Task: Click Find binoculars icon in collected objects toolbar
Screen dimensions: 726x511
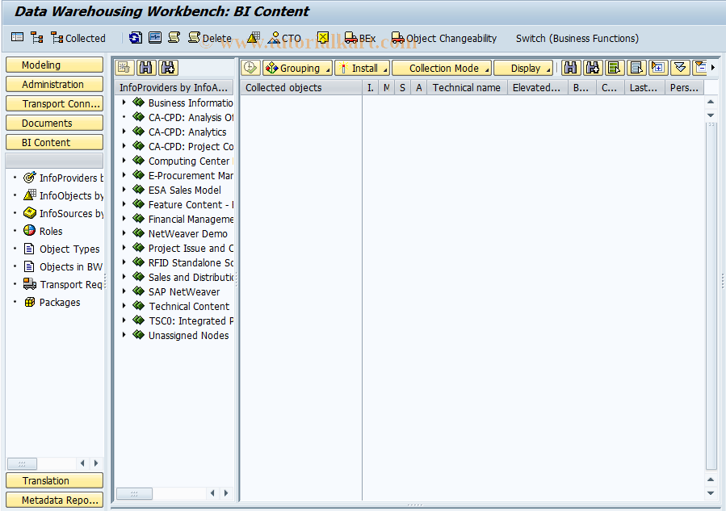Action: (571, 68)
